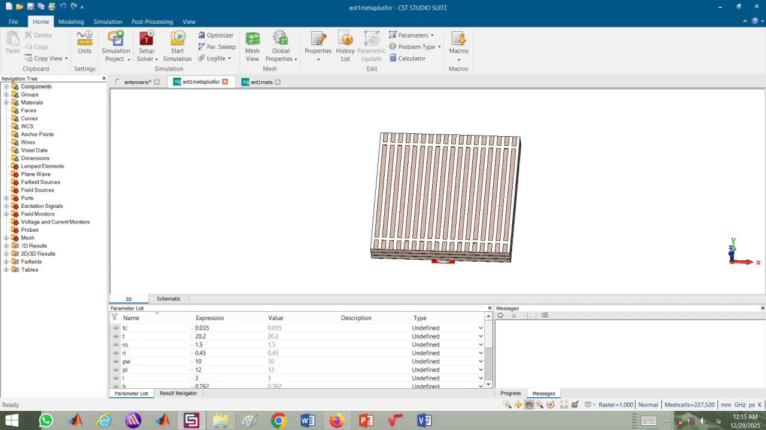
Task: Switch to the Schematic view tab
Action: coord(168,299)
